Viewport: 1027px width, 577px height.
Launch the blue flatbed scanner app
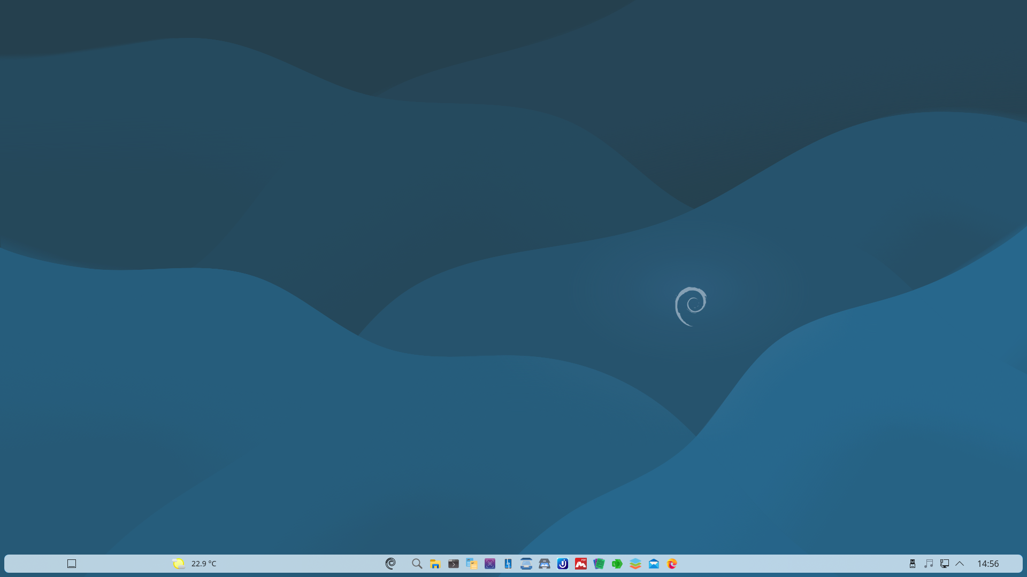pyautogui.click(x=526, y=564)
